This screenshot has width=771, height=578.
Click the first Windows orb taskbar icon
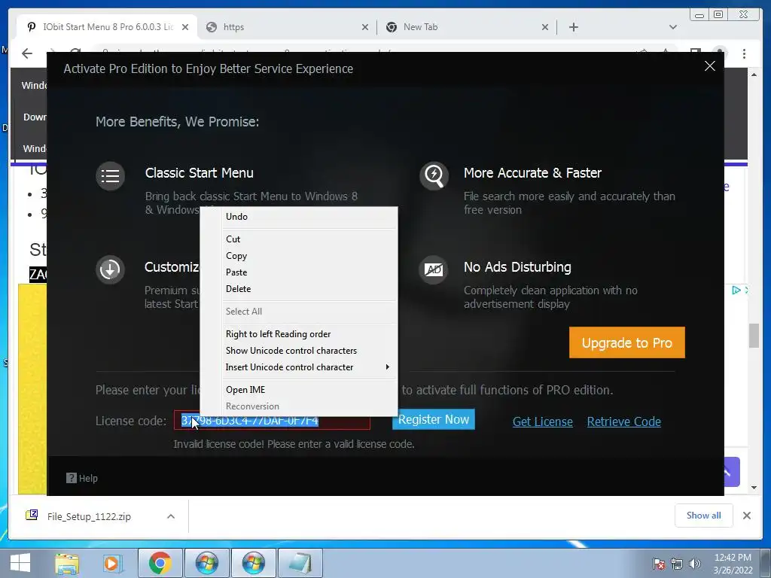click(x=207, y=563)
